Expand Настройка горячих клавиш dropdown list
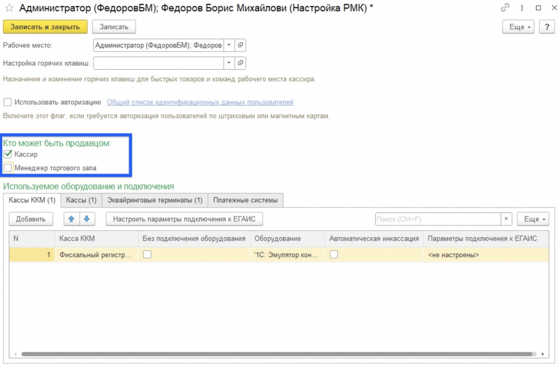The width and height of the screenshot is (560, 367). tap(229, 63)
